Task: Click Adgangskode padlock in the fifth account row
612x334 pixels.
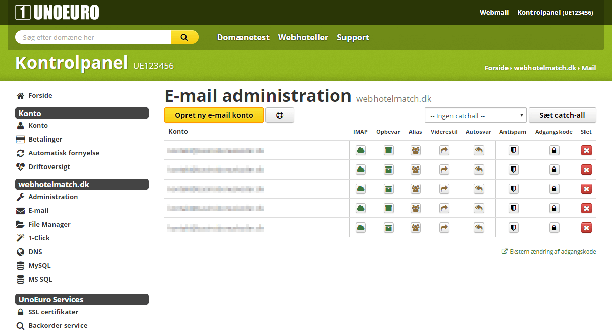Action: 554,228
